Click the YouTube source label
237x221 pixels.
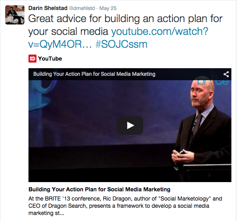tap(50, 59)
